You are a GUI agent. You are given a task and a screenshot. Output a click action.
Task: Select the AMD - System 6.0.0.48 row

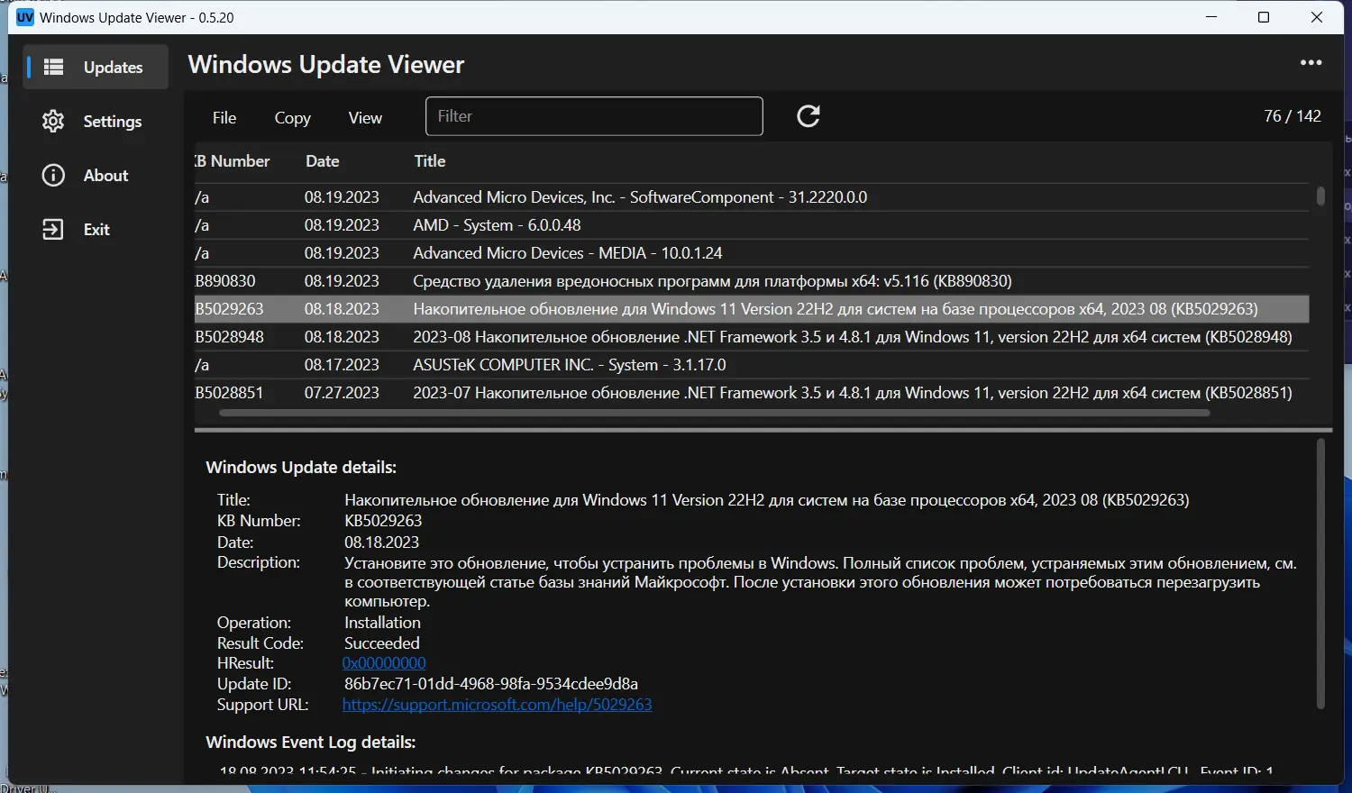pyautogui.click(x=752, y=225)
